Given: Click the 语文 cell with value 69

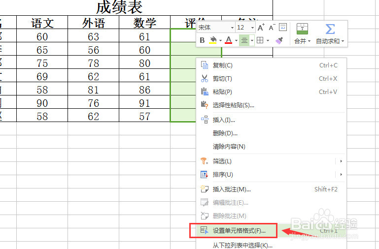Looking at the screenshot, I should click(x=42, y=75).
